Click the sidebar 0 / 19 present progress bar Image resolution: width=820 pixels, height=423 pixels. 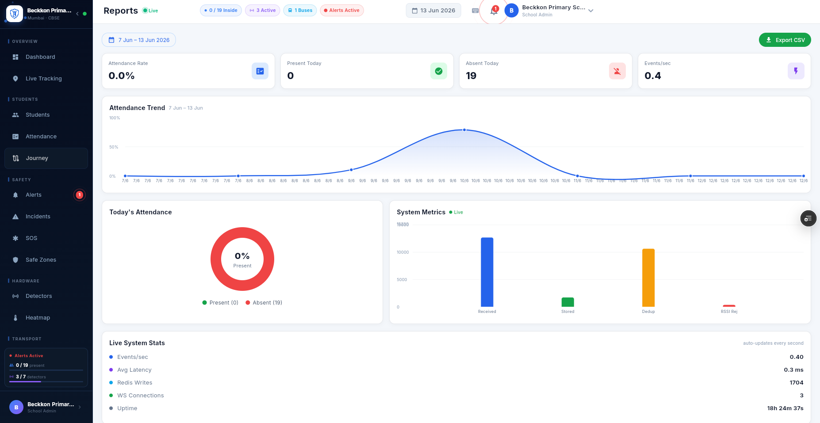[46, 370]
